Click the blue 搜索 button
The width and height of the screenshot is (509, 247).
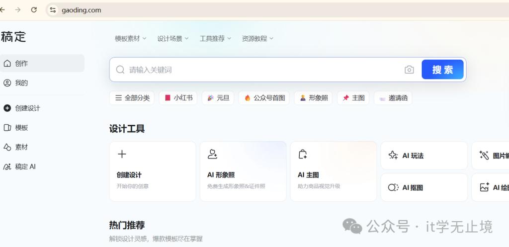442,70
